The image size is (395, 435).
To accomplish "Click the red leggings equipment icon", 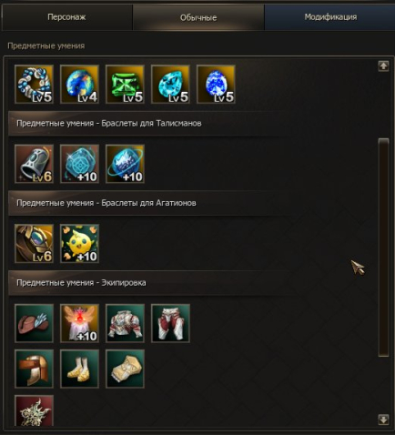I will (170, 323).
